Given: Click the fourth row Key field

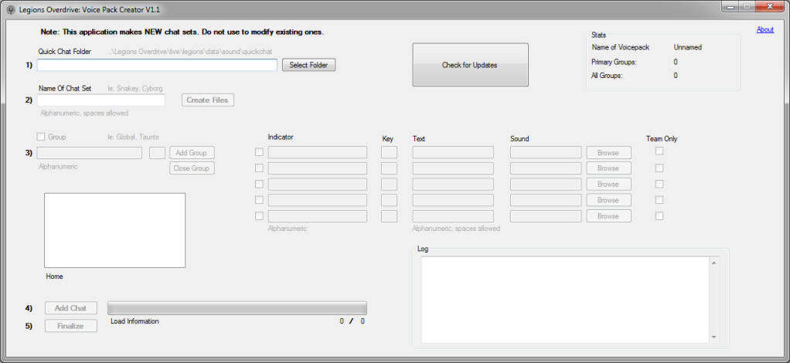Looking at the screenshot, I should click(x=389, y=200).
